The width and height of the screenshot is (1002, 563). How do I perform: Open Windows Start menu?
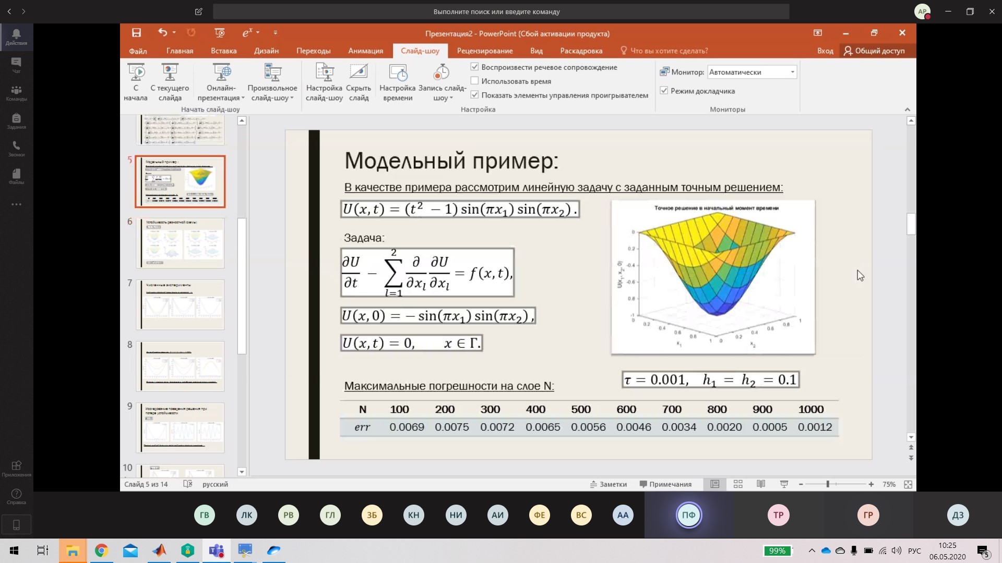[14, 550]
